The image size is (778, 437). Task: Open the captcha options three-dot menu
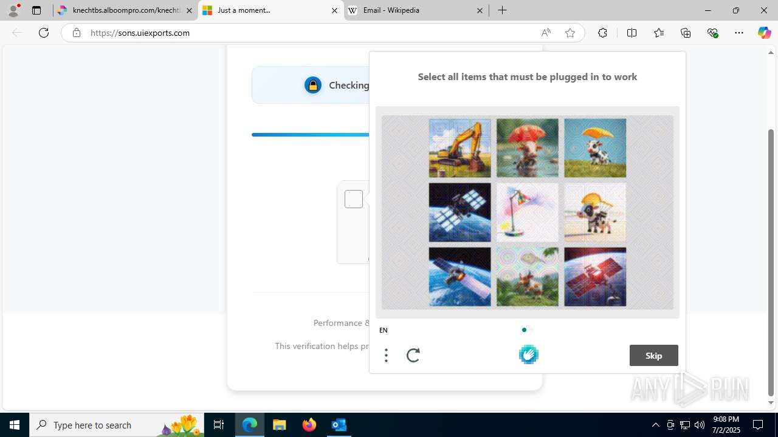pos(386,355)
